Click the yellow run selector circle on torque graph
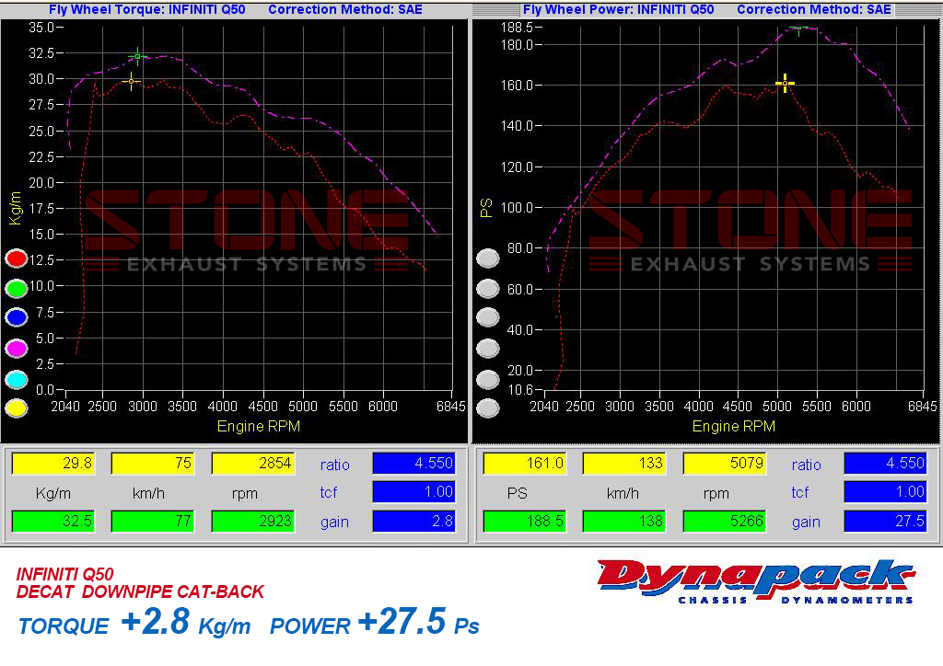Screen dimensions: 943x666 17,408
